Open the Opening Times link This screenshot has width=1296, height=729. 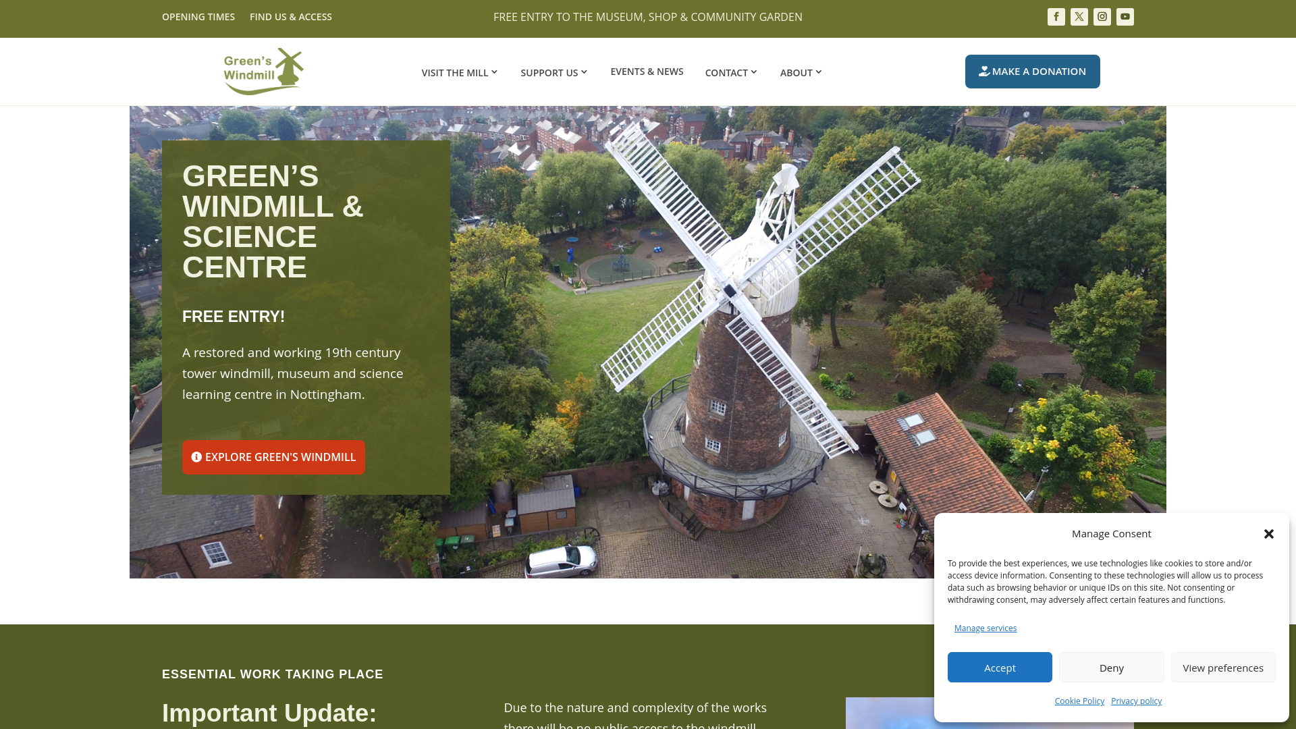(198, 17)
